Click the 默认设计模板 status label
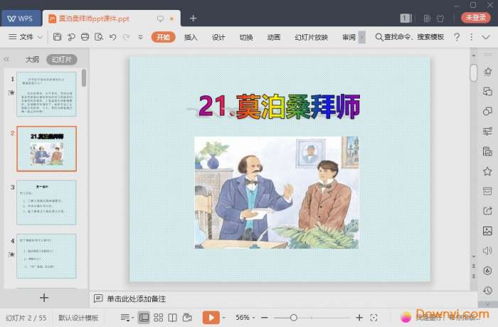Screen dimensions: 498x327 coord(78,318)
